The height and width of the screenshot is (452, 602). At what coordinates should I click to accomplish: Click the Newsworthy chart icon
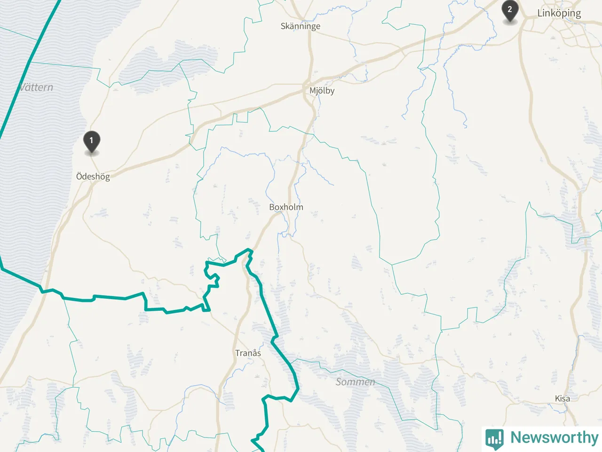pos(494,438)
